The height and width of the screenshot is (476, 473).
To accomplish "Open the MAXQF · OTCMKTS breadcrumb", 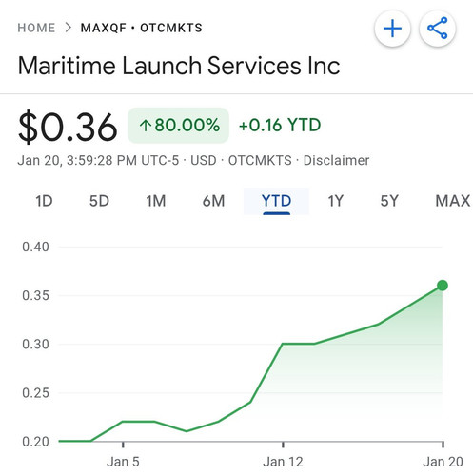I will pyautogui.click(x=142, y=28).
